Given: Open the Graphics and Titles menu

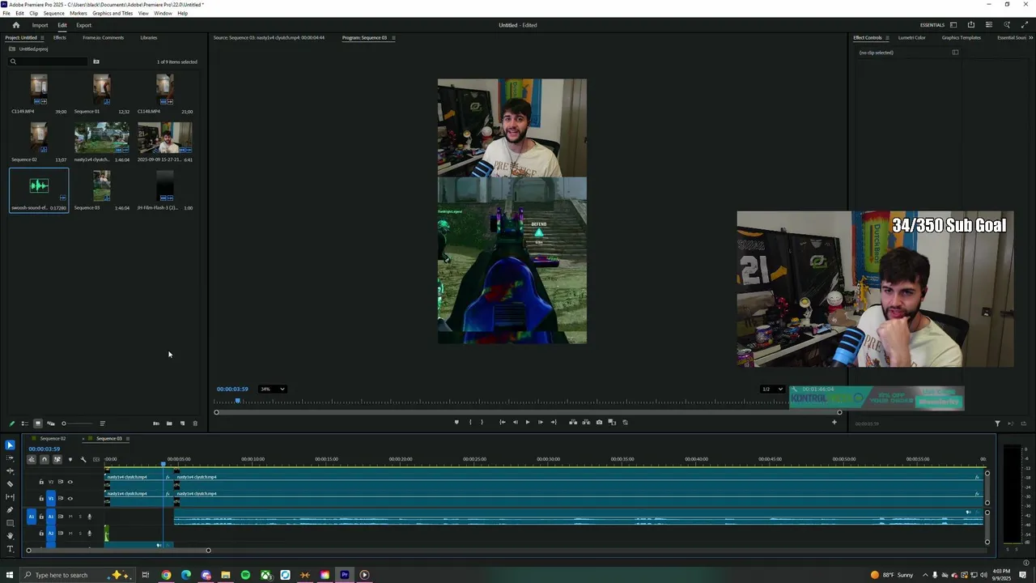Looking at the screenshot, I should click(x=113, y=14).
